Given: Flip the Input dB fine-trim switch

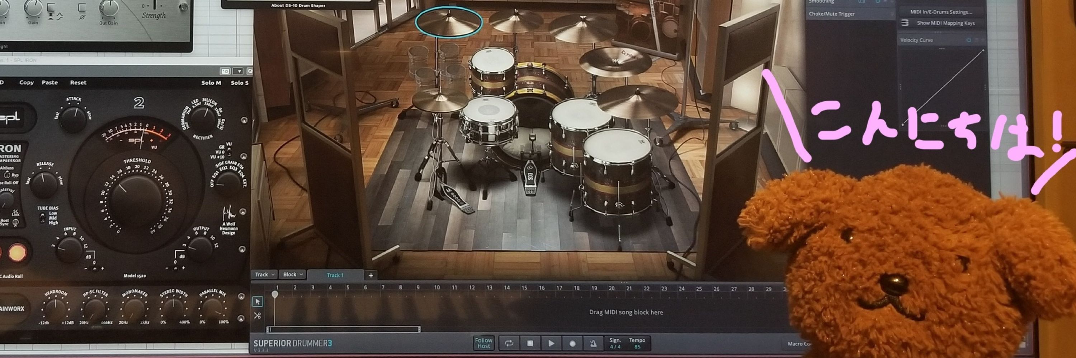Looking at the screenshot, I should [94, 268].
